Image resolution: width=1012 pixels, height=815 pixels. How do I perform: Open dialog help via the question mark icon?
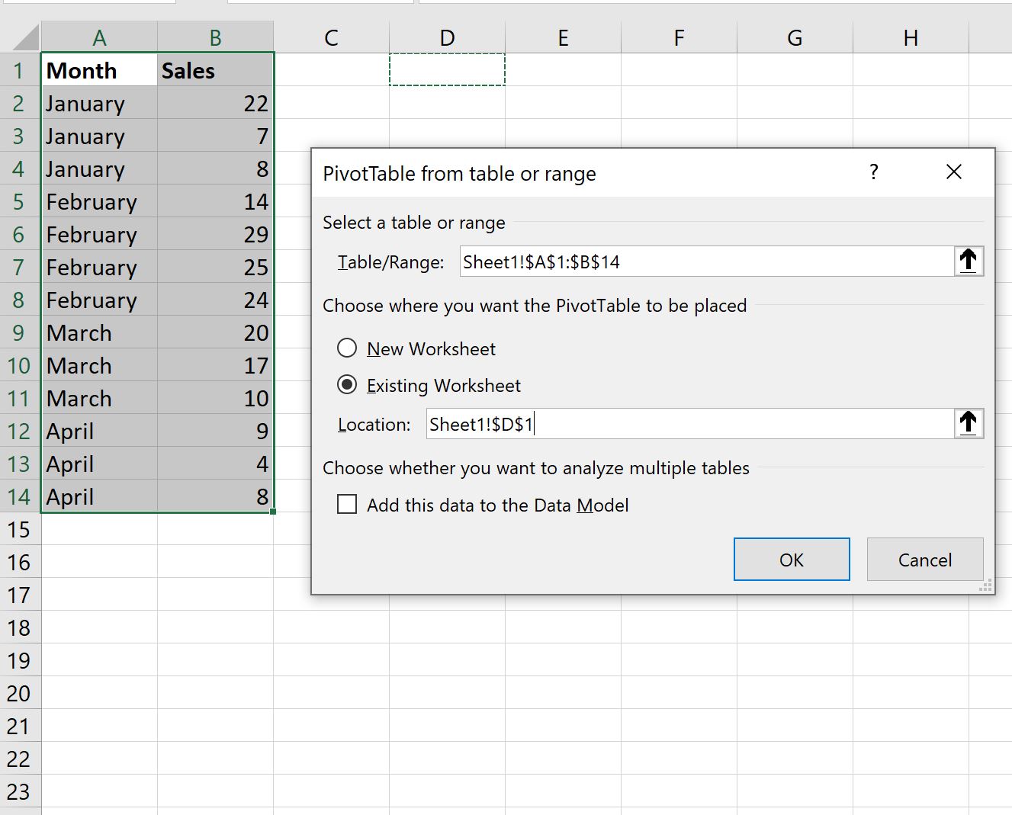(874, 172)
